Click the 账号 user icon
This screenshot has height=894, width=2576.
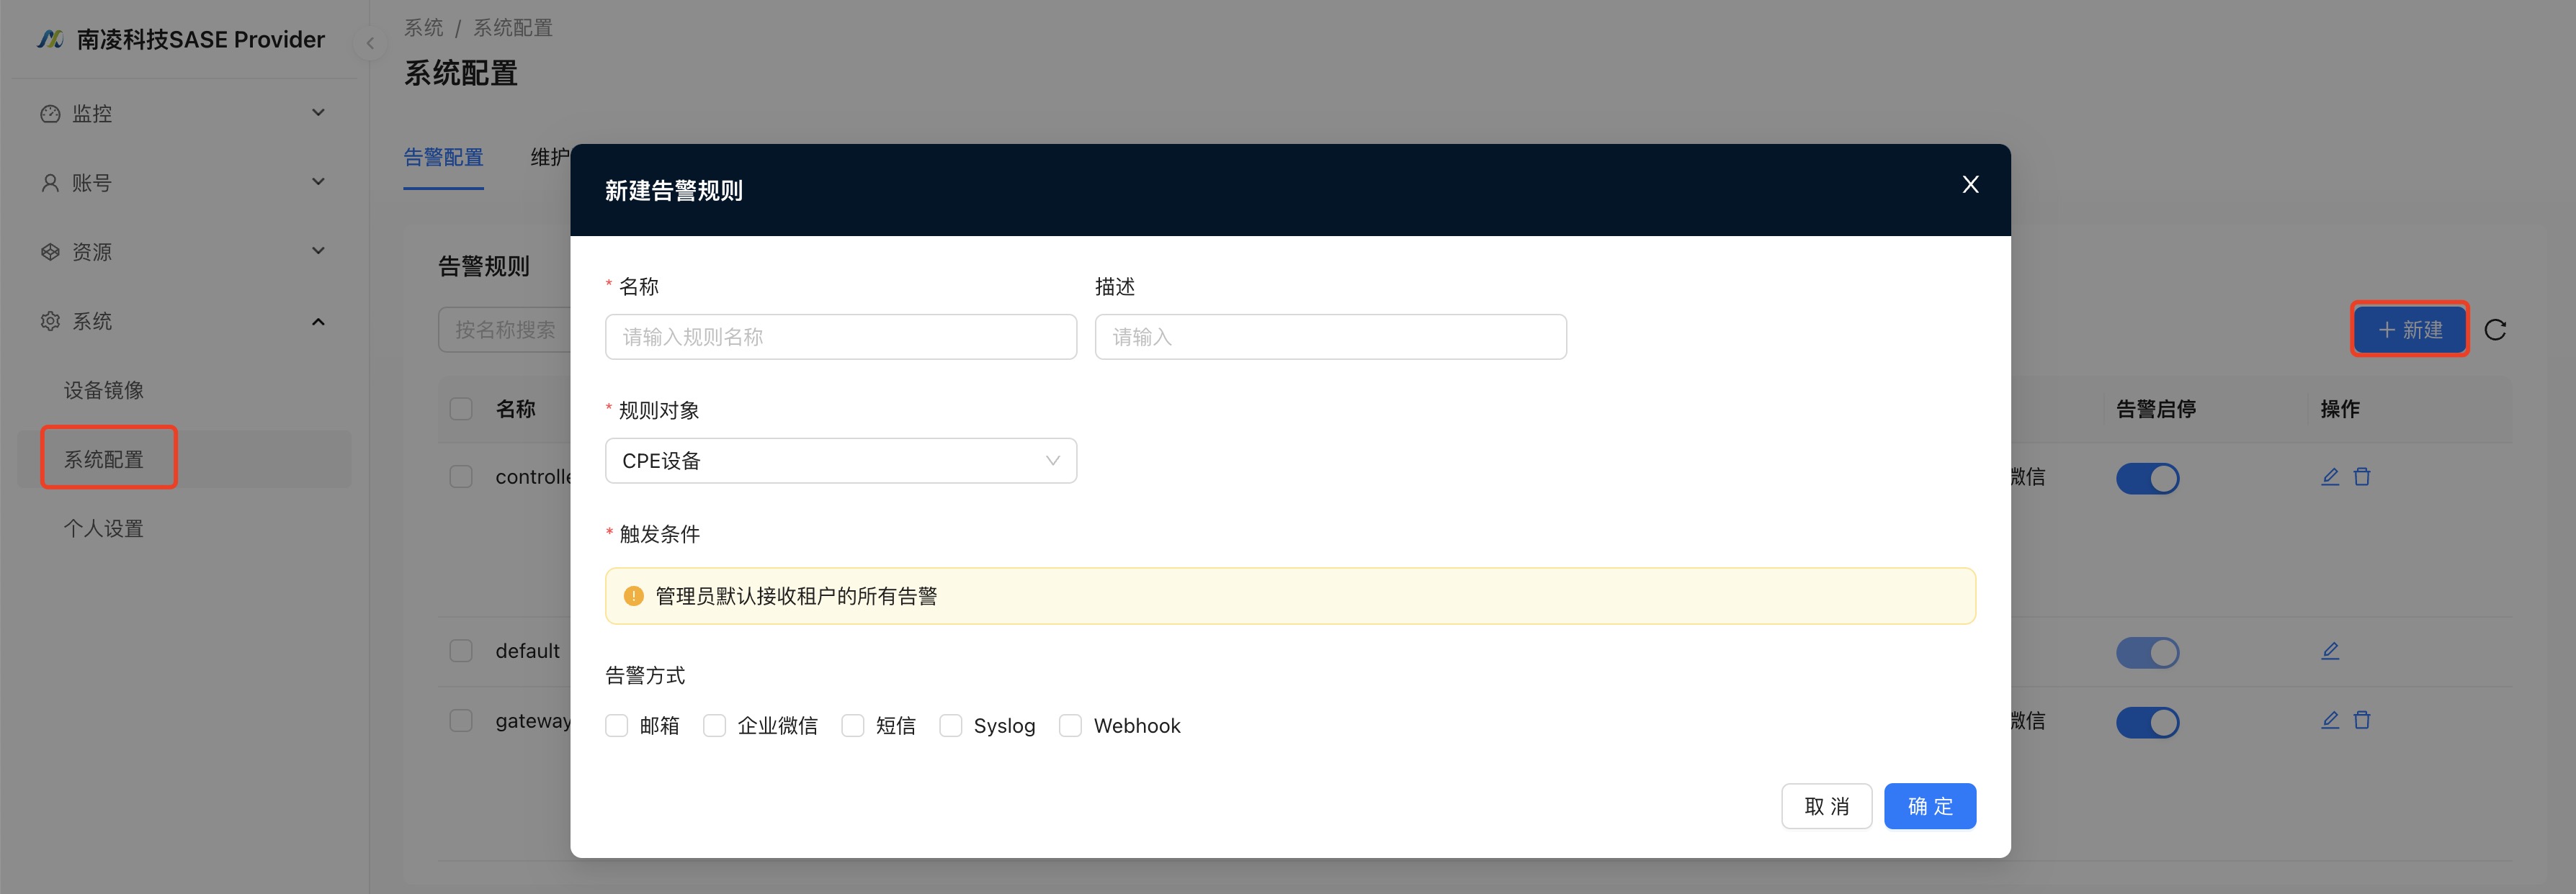50,183
